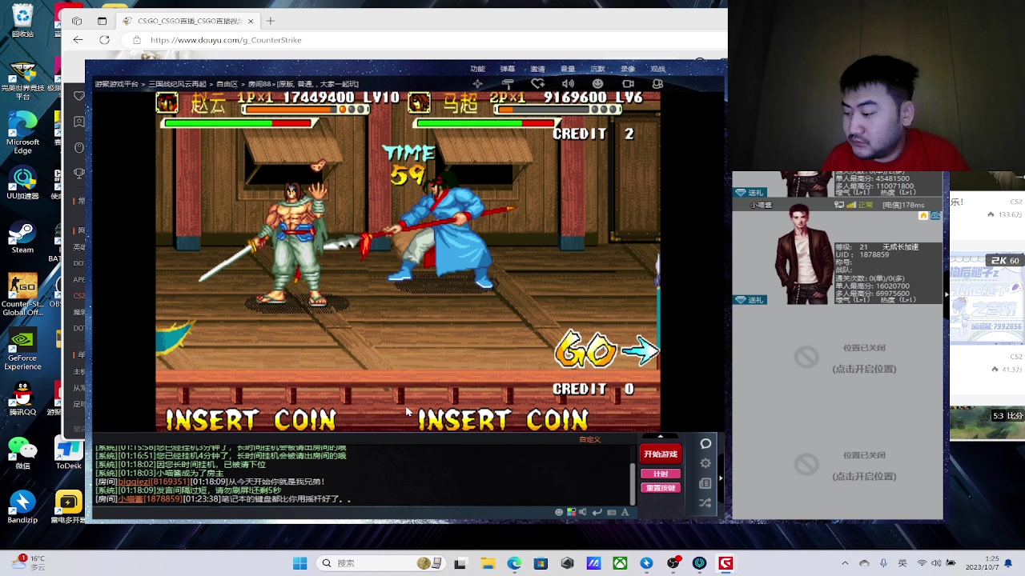Click the 重置按键 reset keys button
Image resolution: width=1025 pixels, height=576 pixels.
coord(661,487)
